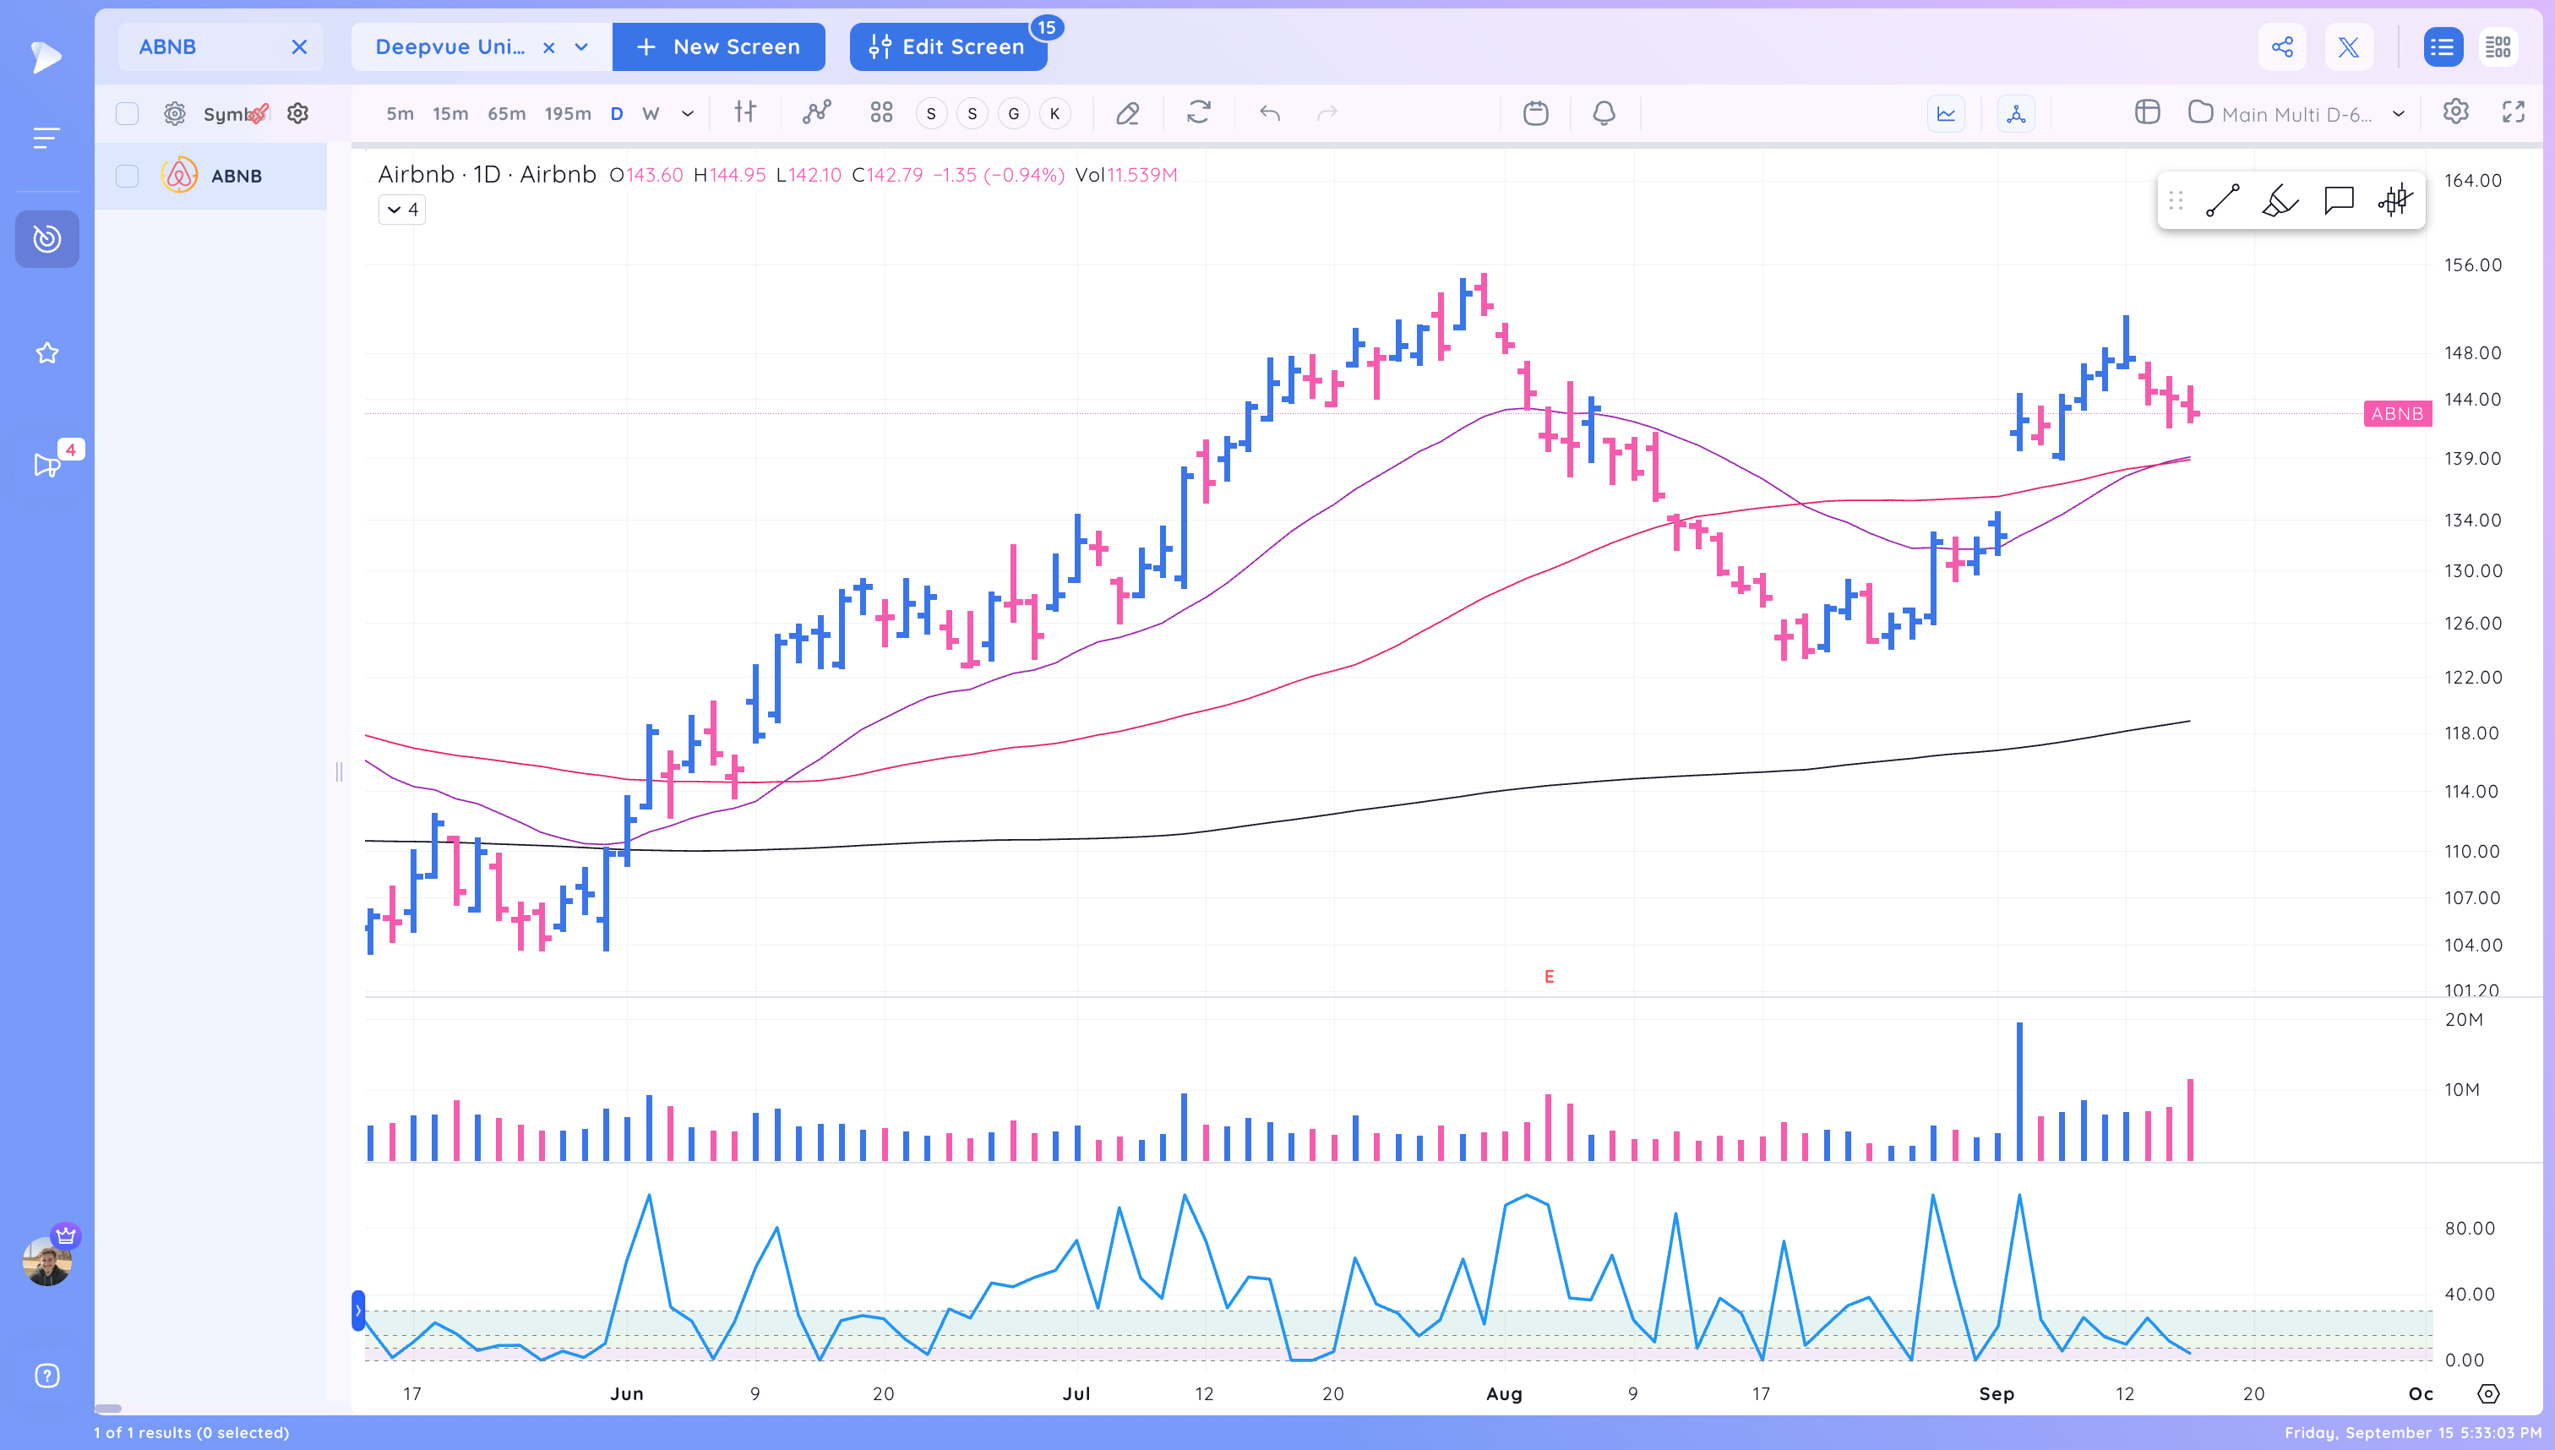2555x1450 pixels.
Task: Tick the select-all checkbox in list header
Action: tap(127, 113)
